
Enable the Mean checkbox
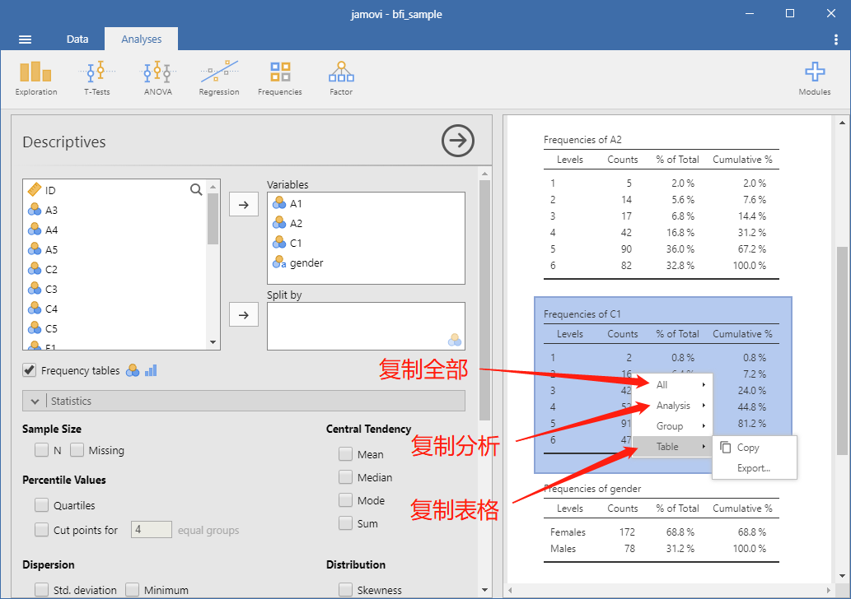click(345, 454)
